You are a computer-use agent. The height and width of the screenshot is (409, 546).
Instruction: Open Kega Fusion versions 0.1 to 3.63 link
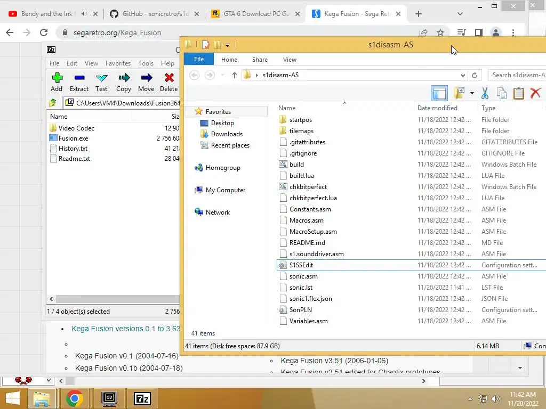pos(126,329)
